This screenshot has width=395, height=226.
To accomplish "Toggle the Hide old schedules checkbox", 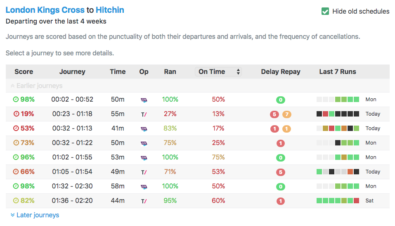I will pyautogui.click(x=325, y=12).
